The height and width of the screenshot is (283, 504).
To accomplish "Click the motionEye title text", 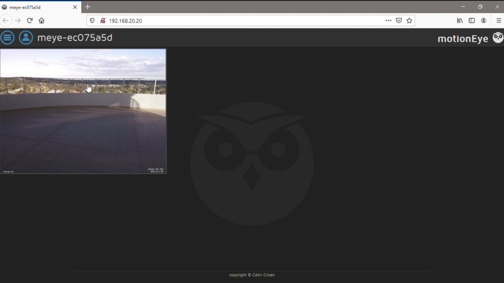I will pyautogui.click(x=75, y=37).
